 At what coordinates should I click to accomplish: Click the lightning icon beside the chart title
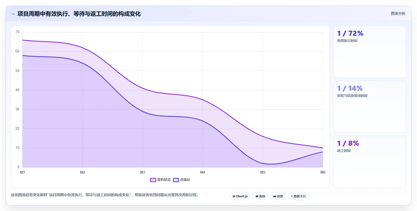tap(13, 14)
